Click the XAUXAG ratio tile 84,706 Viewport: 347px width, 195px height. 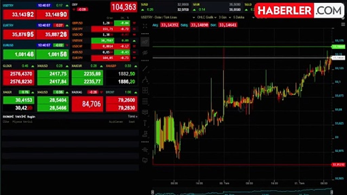coord(87,104)
